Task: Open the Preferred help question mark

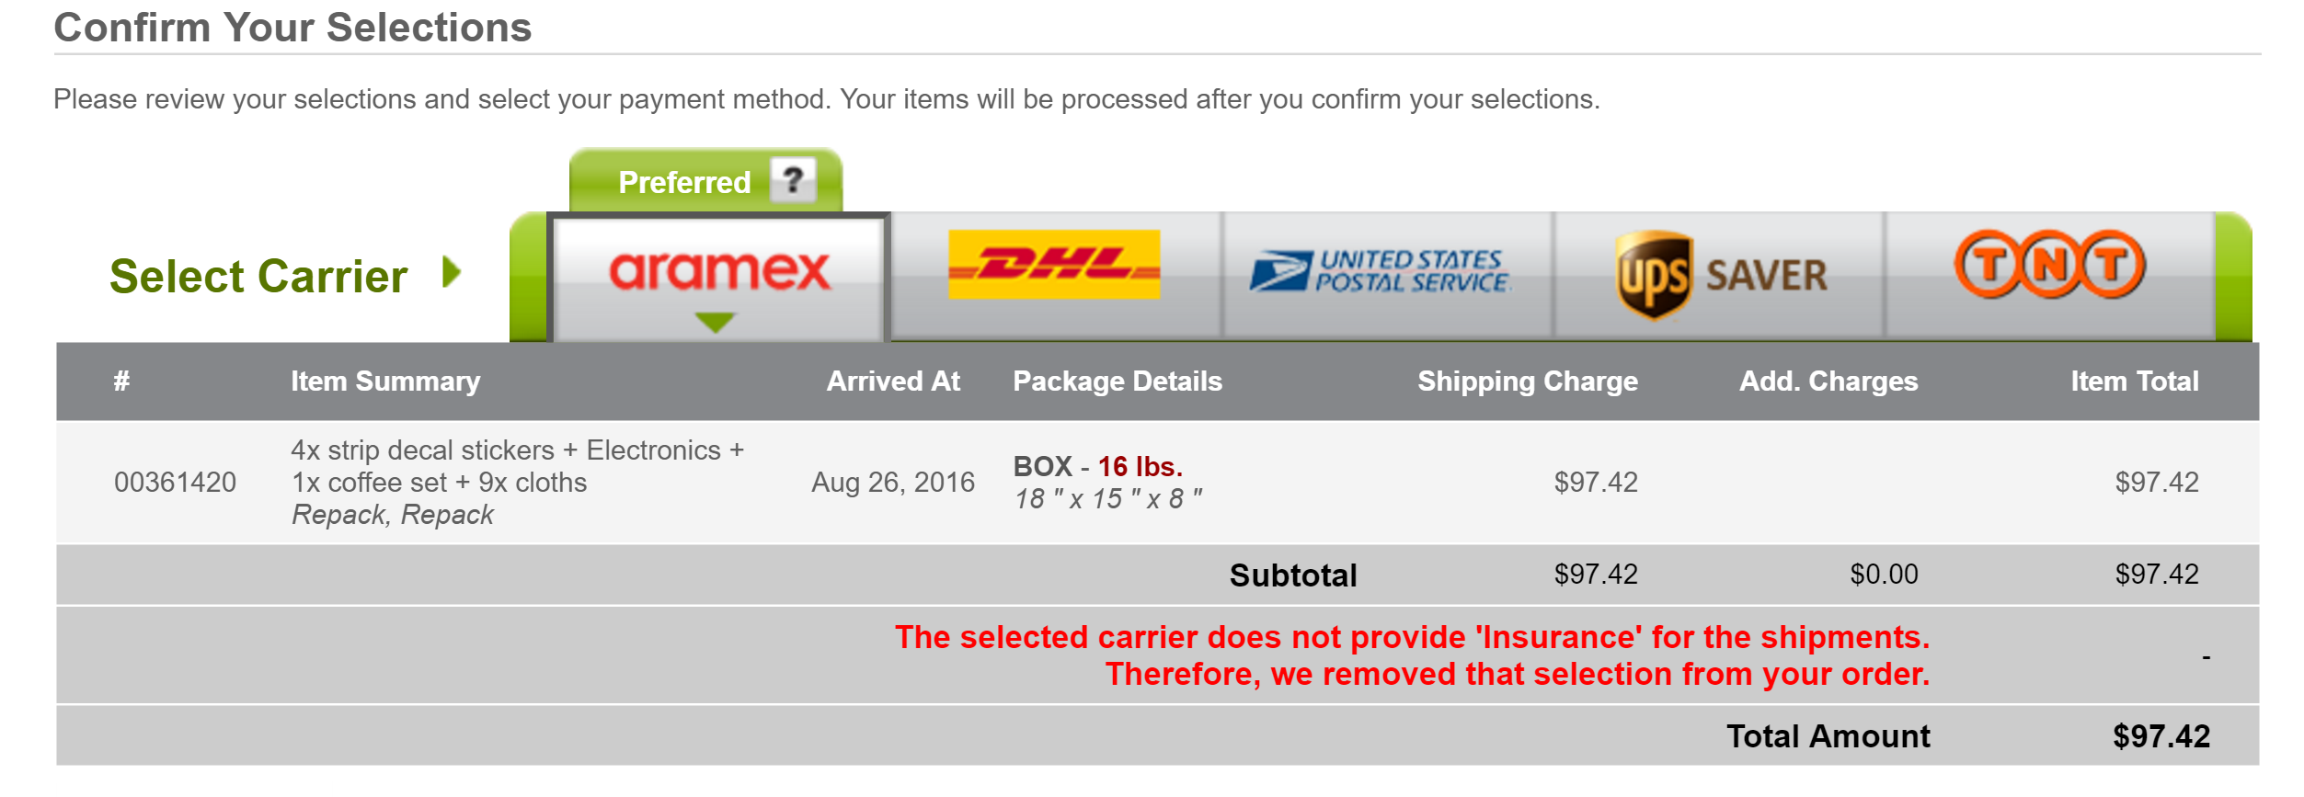Action: 793,180
